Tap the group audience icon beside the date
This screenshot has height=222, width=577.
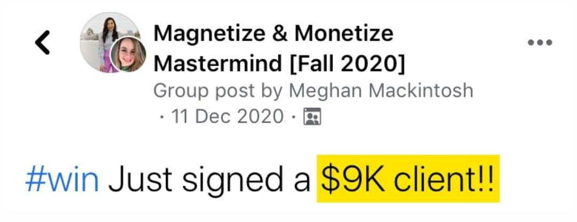pyautogui.click(x=311, y=116)
